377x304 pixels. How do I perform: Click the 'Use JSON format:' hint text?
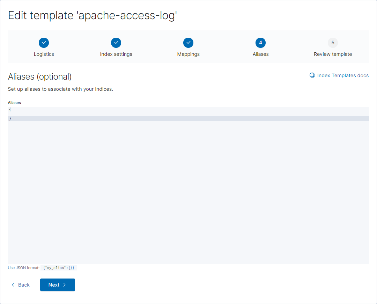click(x=24, y=268)
